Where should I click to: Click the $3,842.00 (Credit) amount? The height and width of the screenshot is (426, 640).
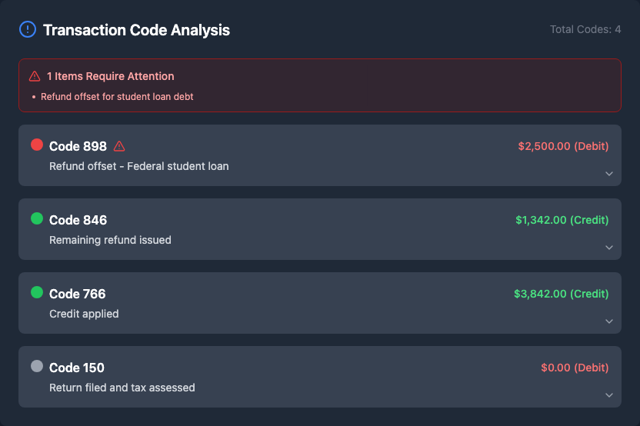coord(561,294)
